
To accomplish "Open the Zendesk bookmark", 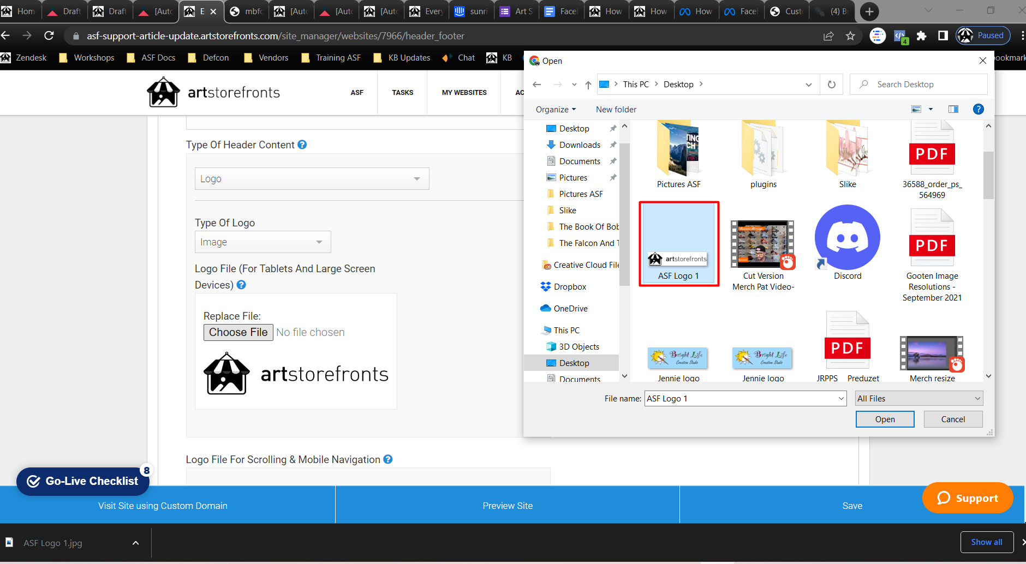I will pyautogui.click(x=25, y=58).
